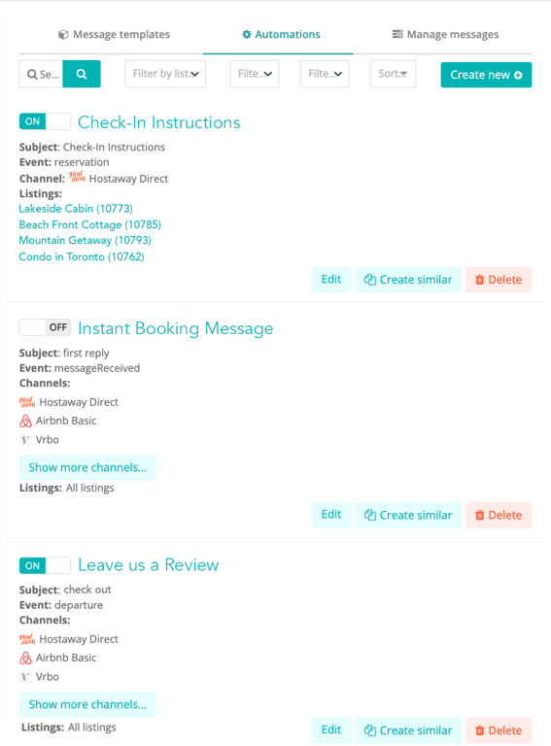
Task: Turn on the Instant Booking Message toggle
Action: [45, 326]
